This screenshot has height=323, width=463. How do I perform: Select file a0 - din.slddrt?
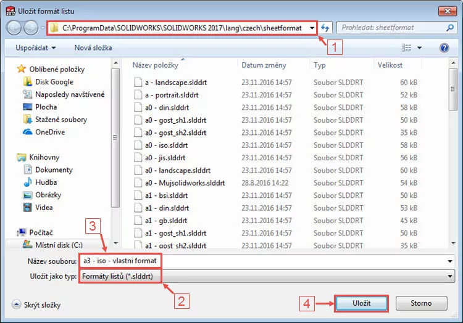click(167, 108)
